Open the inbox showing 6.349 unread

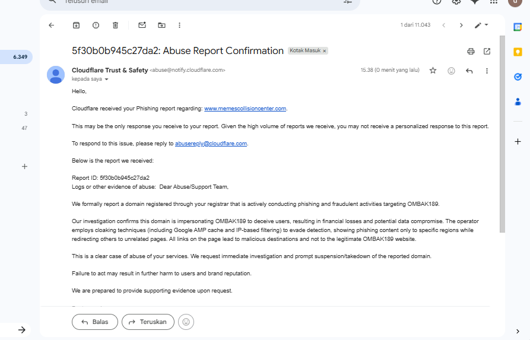[x=16, y=57]
